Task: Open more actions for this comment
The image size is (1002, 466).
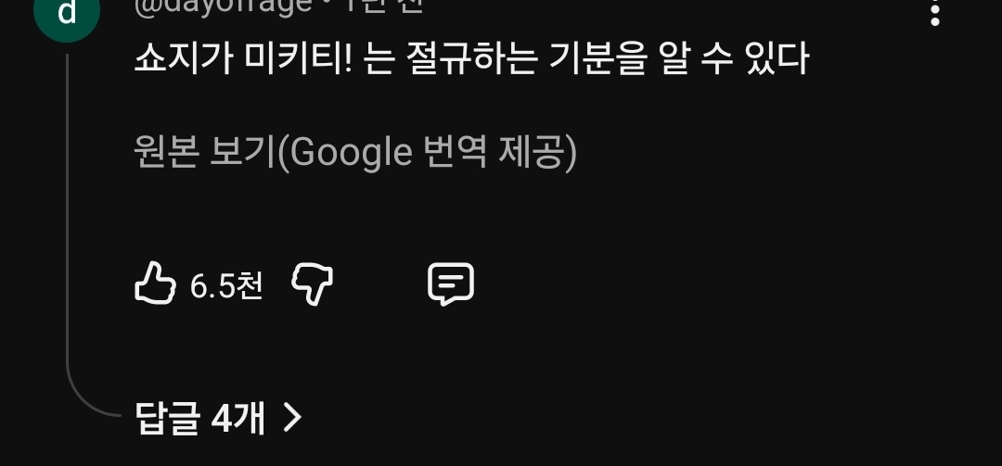Action: pyautogui.click(x=935, y=13)
